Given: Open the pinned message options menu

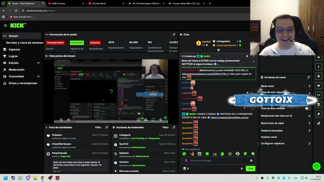Looking at the screenshot, I should [x=254, y=56].
